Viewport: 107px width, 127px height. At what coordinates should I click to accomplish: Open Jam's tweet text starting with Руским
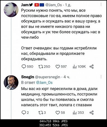pyautogui.click(x=62, y=24)
